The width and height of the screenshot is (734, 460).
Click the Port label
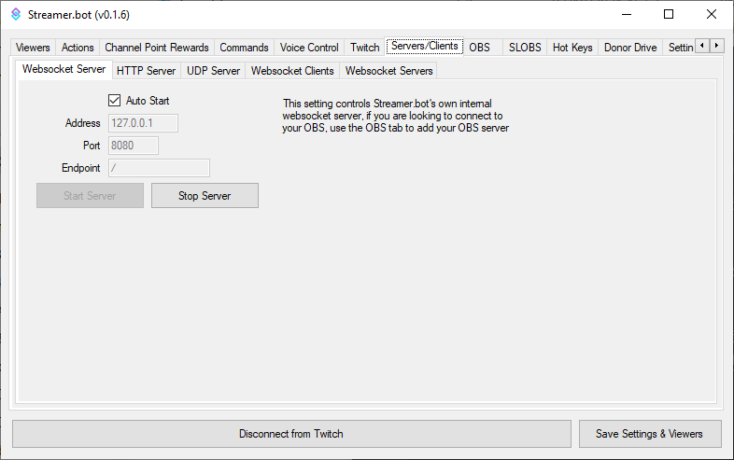(92, 146)
